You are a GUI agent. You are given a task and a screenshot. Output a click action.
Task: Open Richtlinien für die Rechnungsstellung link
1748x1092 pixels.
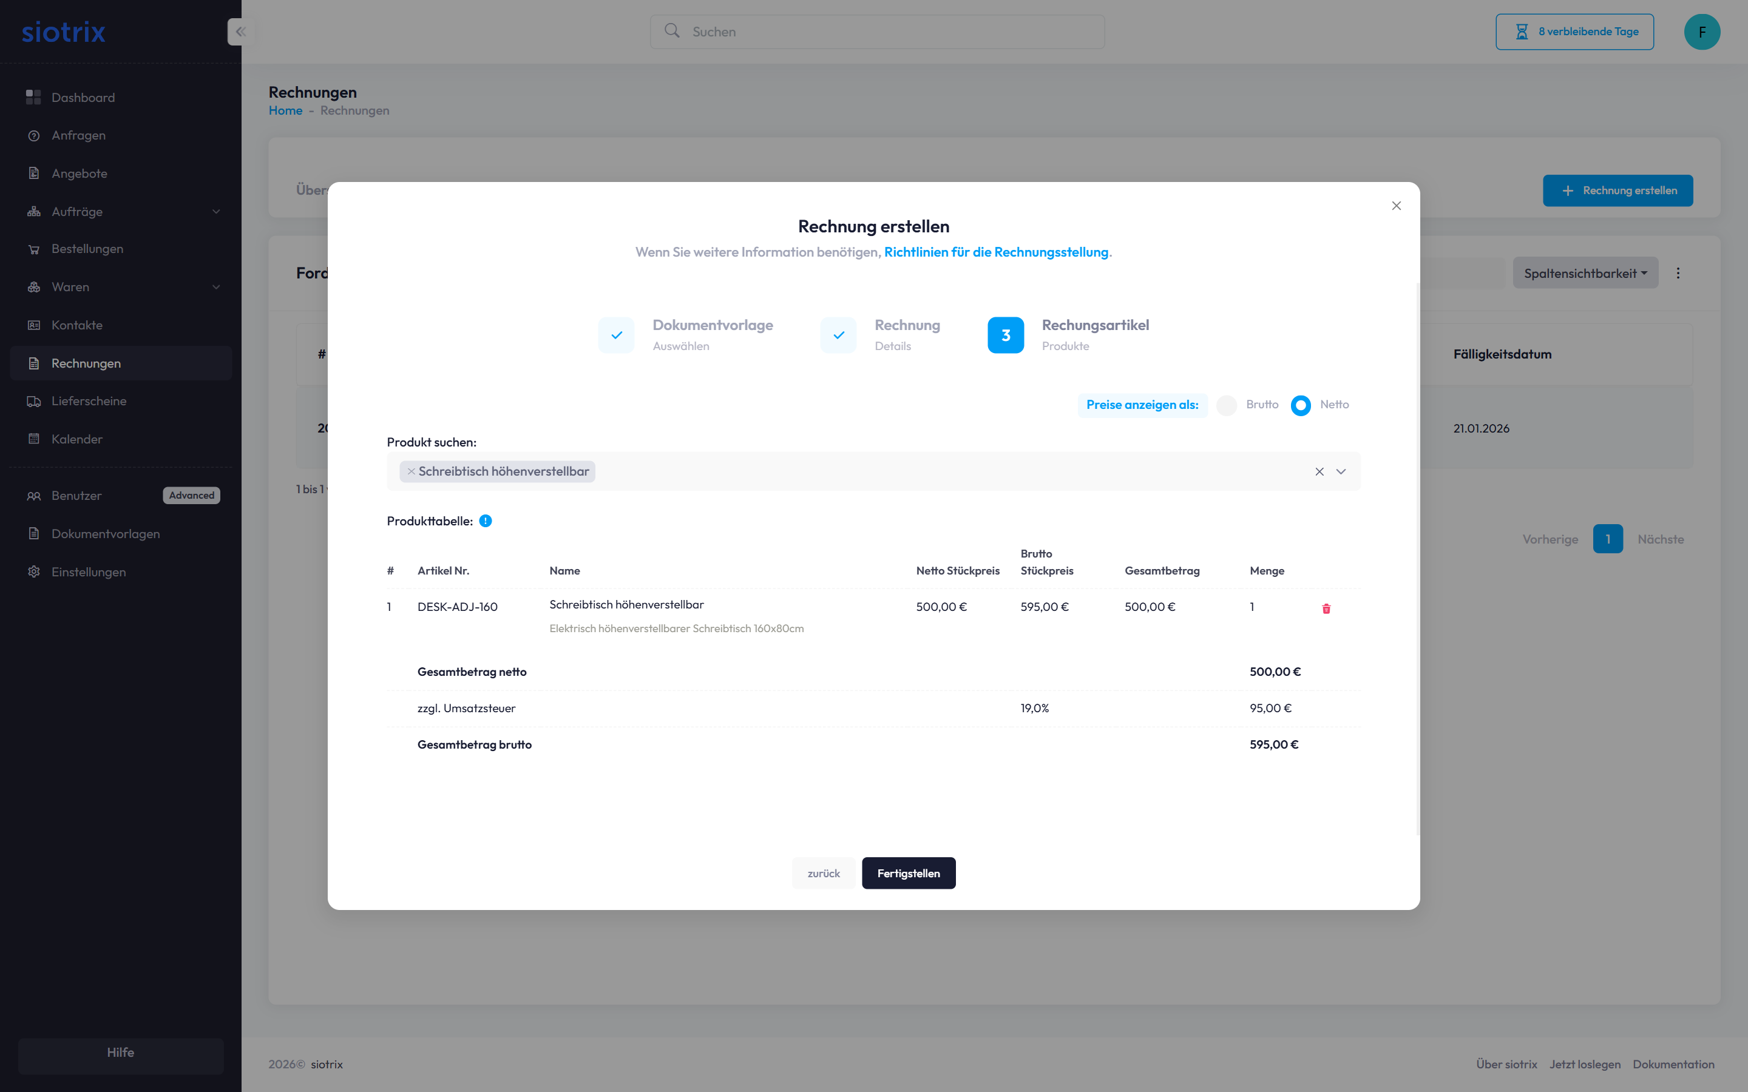coord(995,252)
